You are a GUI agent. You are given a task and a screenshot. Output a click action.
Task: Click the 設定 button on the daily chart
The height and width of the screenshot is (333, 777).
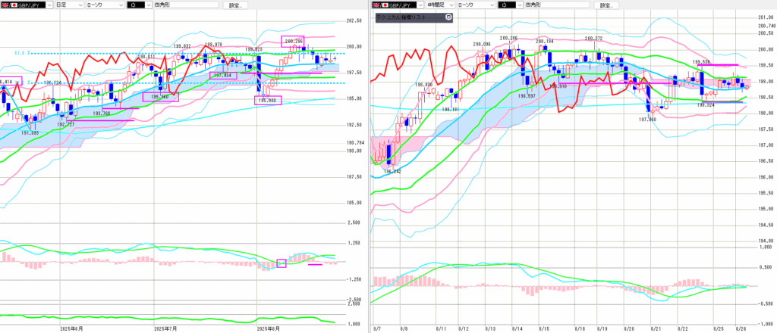tap(234, 5)
